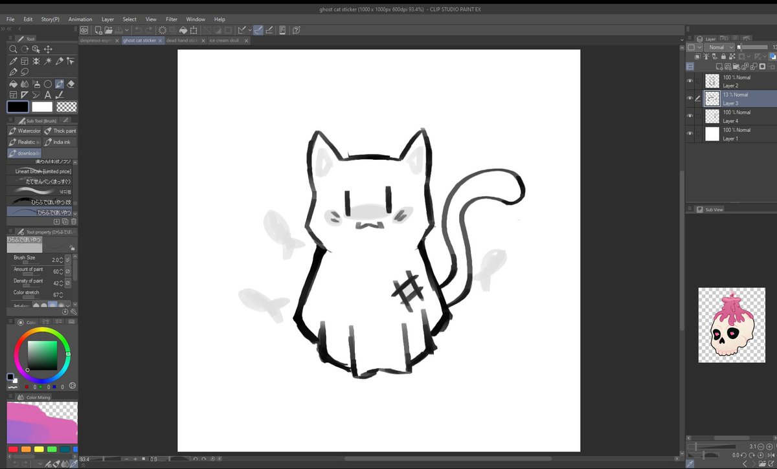Click the Open file icon
Image resolution: width=777 pixels, height=469 pixels.
(109, 30)
